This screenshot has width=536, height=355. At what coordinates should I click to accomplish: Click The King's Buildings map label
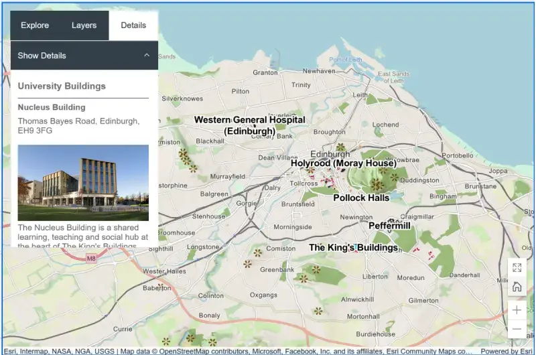click(x=352, y=248)
